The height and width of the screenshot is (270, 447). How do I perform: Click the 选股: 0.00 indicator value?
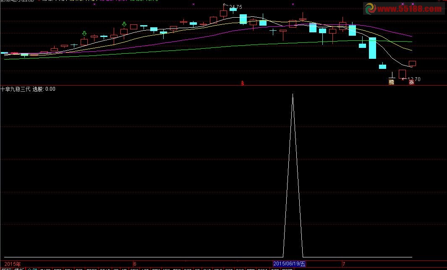pyautogui.click(x=44, y=89)
